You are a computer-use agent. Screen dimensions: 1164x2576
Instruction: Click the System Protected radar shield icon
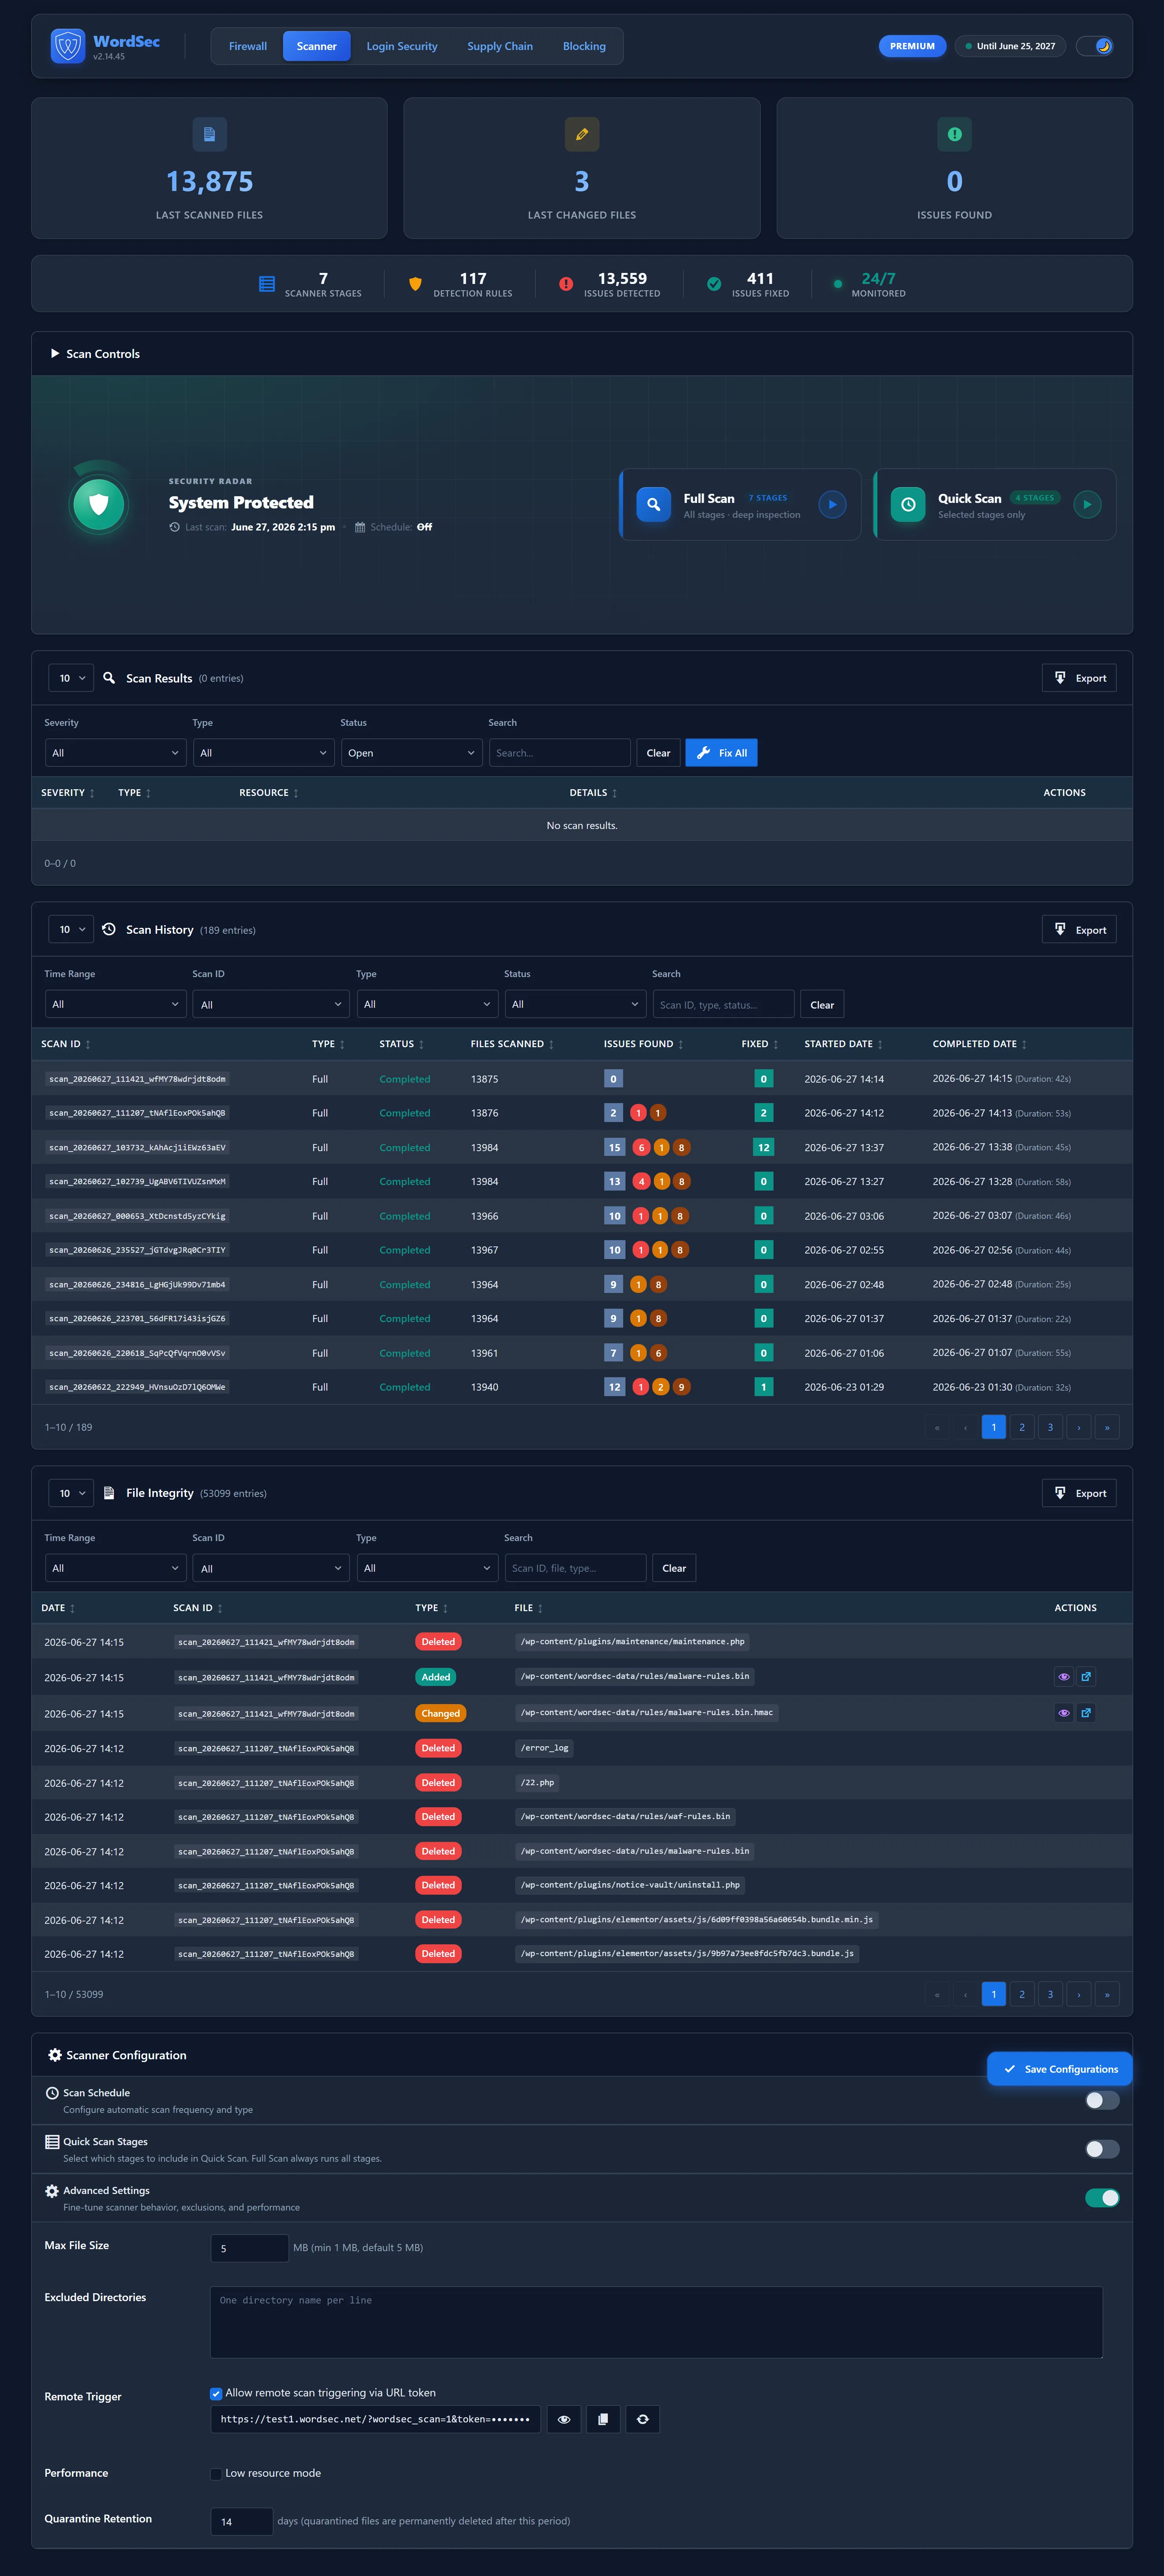[98, 504]
